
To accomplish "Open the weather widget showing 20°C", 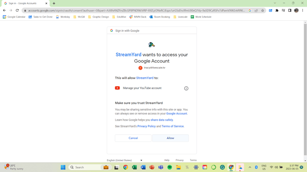I will pyautogui.click(x=14, y=167).
